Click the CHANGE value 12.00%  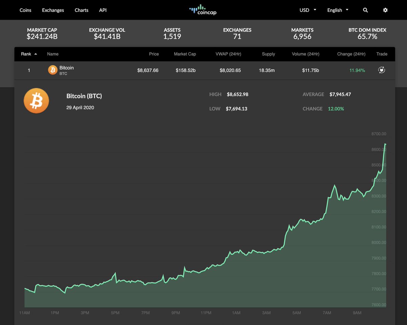tap(336, 109)
